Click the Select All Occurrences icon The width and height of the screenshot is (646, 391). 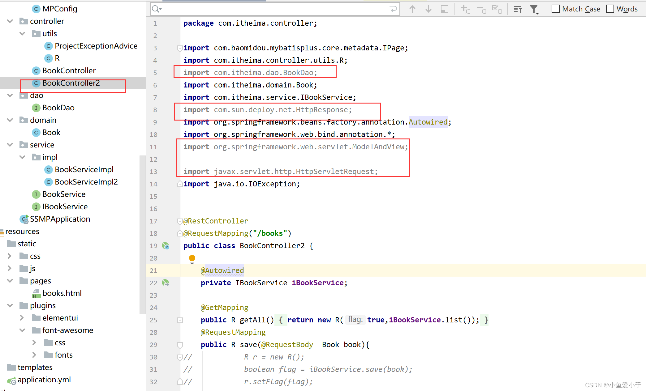[497, 9]
